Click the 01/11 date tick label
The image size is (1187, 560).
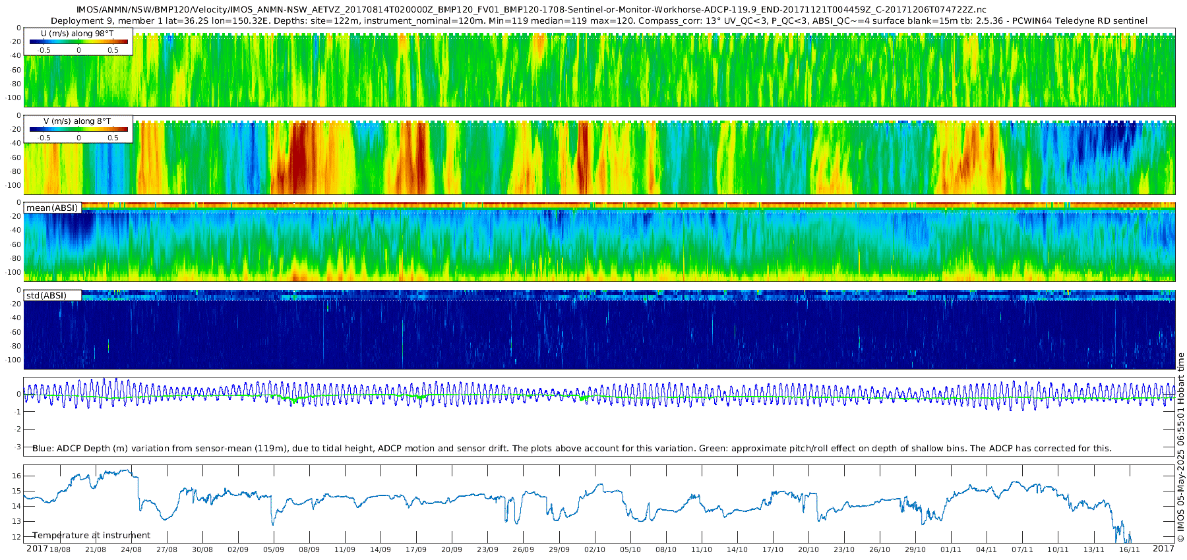[951, 549]
